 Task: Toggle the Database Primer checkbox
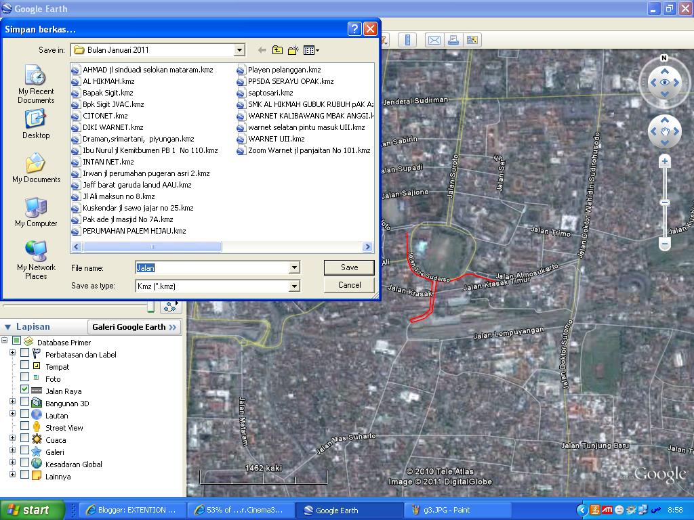pyautogui.click(x=17, y=341)
